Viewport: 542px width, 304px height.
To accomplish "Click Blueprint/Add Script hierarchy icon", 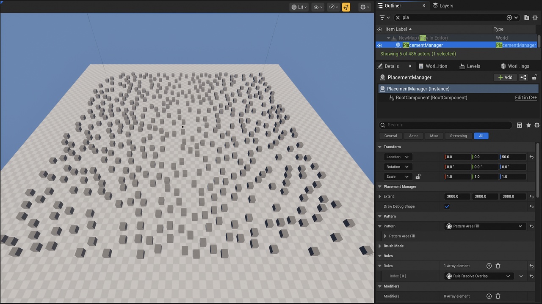I will point(524,77).
